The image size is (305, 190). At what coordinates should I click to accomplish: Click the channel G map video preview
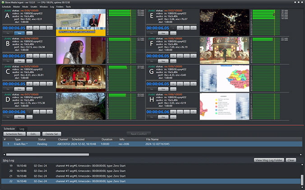(x=225, y=79)
